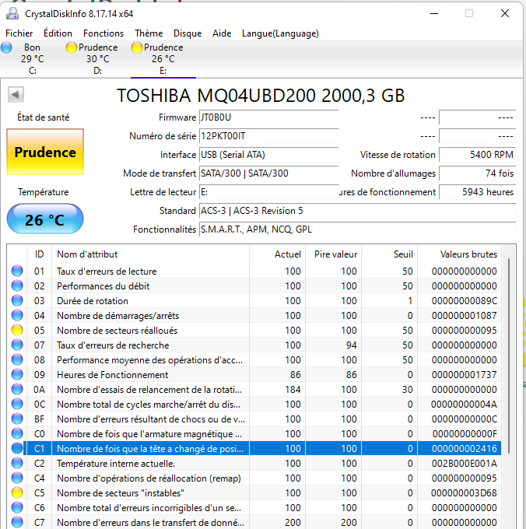Click the operating hours value 5943 heures
Image resolution: width=526 pixels, height=529 pixels.
click(x=478, y=192)
